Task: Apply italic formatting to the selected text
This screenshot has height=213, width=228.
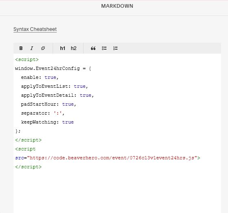Action: (32, 48)
